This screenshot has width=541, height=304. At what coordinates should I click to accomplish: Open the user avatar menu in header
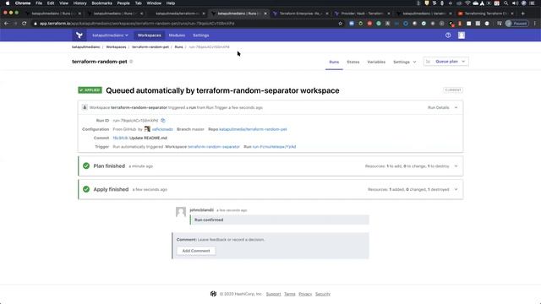pos(462,35)
